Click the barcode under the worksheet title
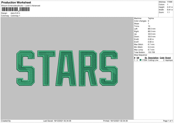 tap(16, 9)
